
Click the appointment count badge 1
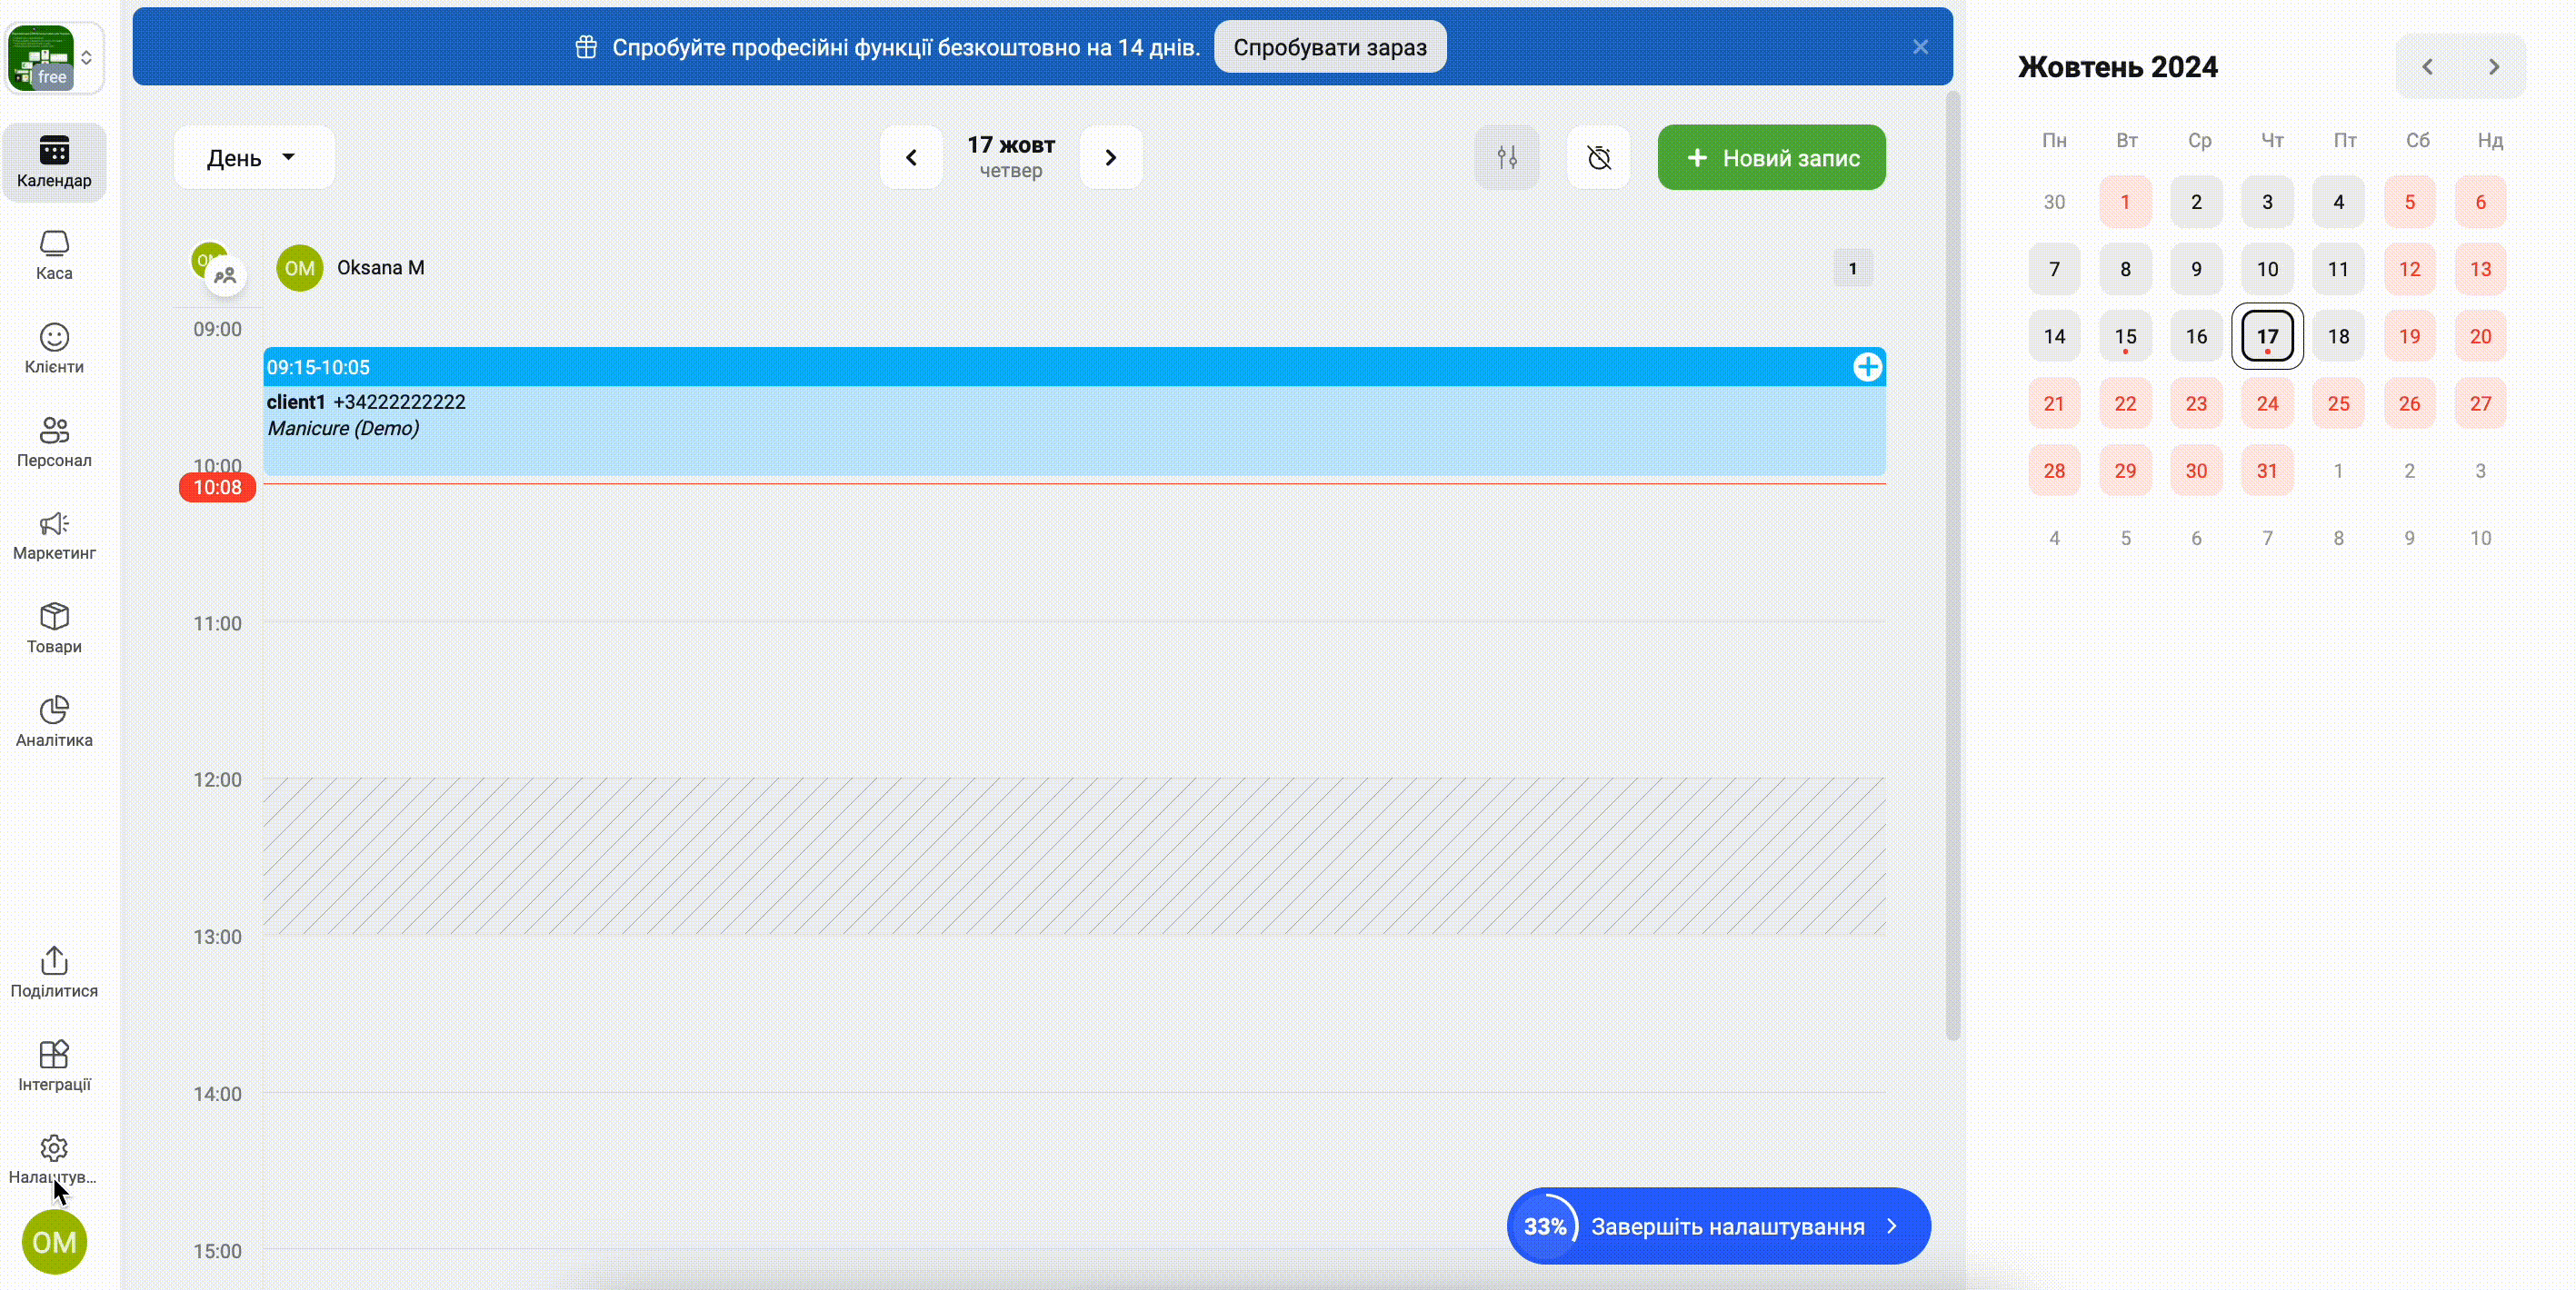(1852, 268)
